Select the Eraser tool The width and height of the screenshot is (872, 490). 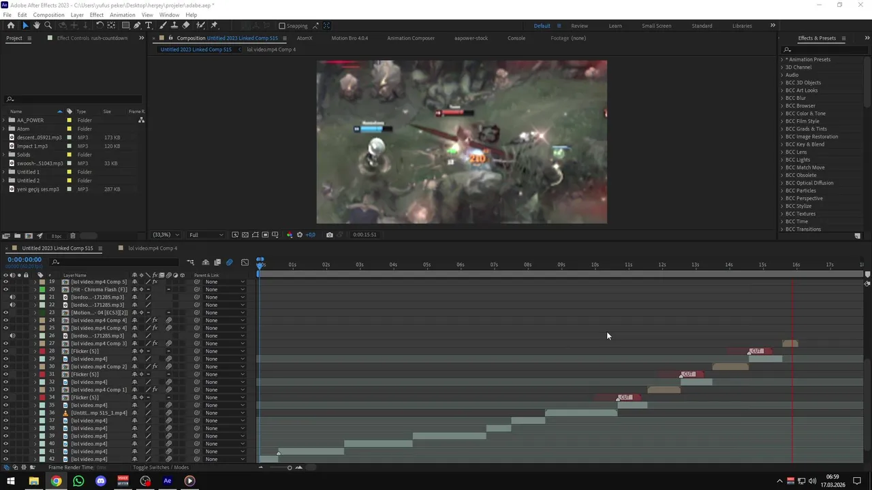tap(186, 25)
